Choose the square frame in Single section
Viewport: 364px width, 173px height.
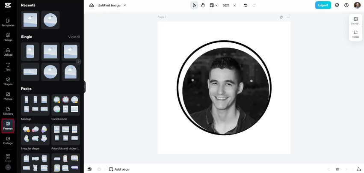pos(50,52)
